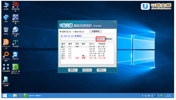The image size is (176, 100).
Task: Click the 隐藏 label cell in red row
Action: click(83, 58)
